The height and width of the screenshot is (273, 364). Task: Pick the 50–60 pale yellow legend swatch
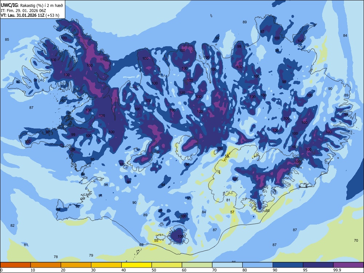pos(167,265)
